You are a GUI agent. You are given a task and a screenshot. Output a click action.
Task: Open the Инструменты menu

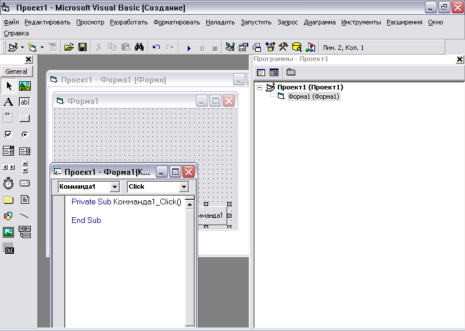(x=361, y=22)
